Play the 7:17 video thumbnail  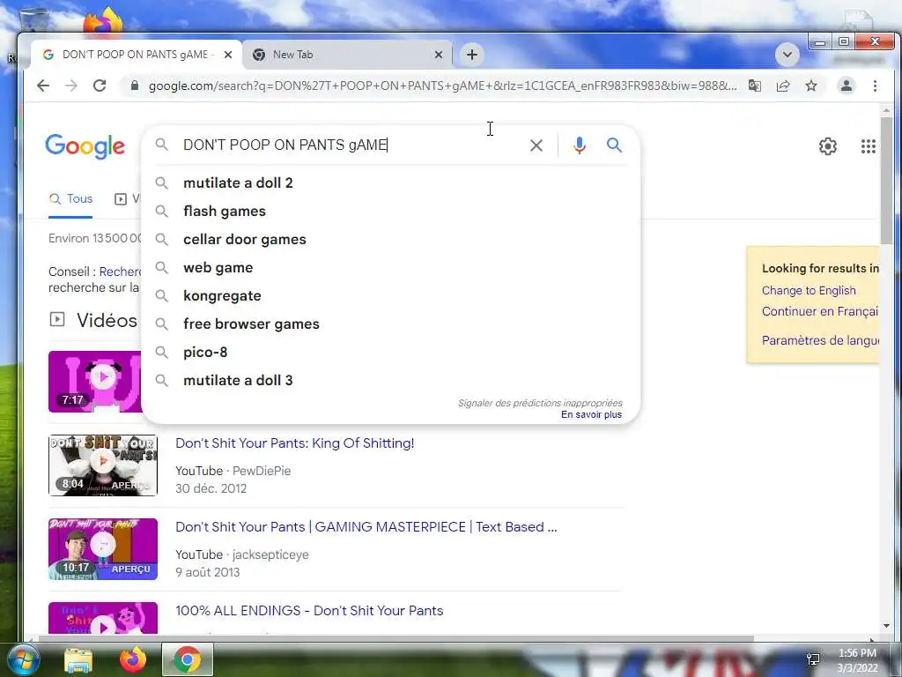[95, 381]
